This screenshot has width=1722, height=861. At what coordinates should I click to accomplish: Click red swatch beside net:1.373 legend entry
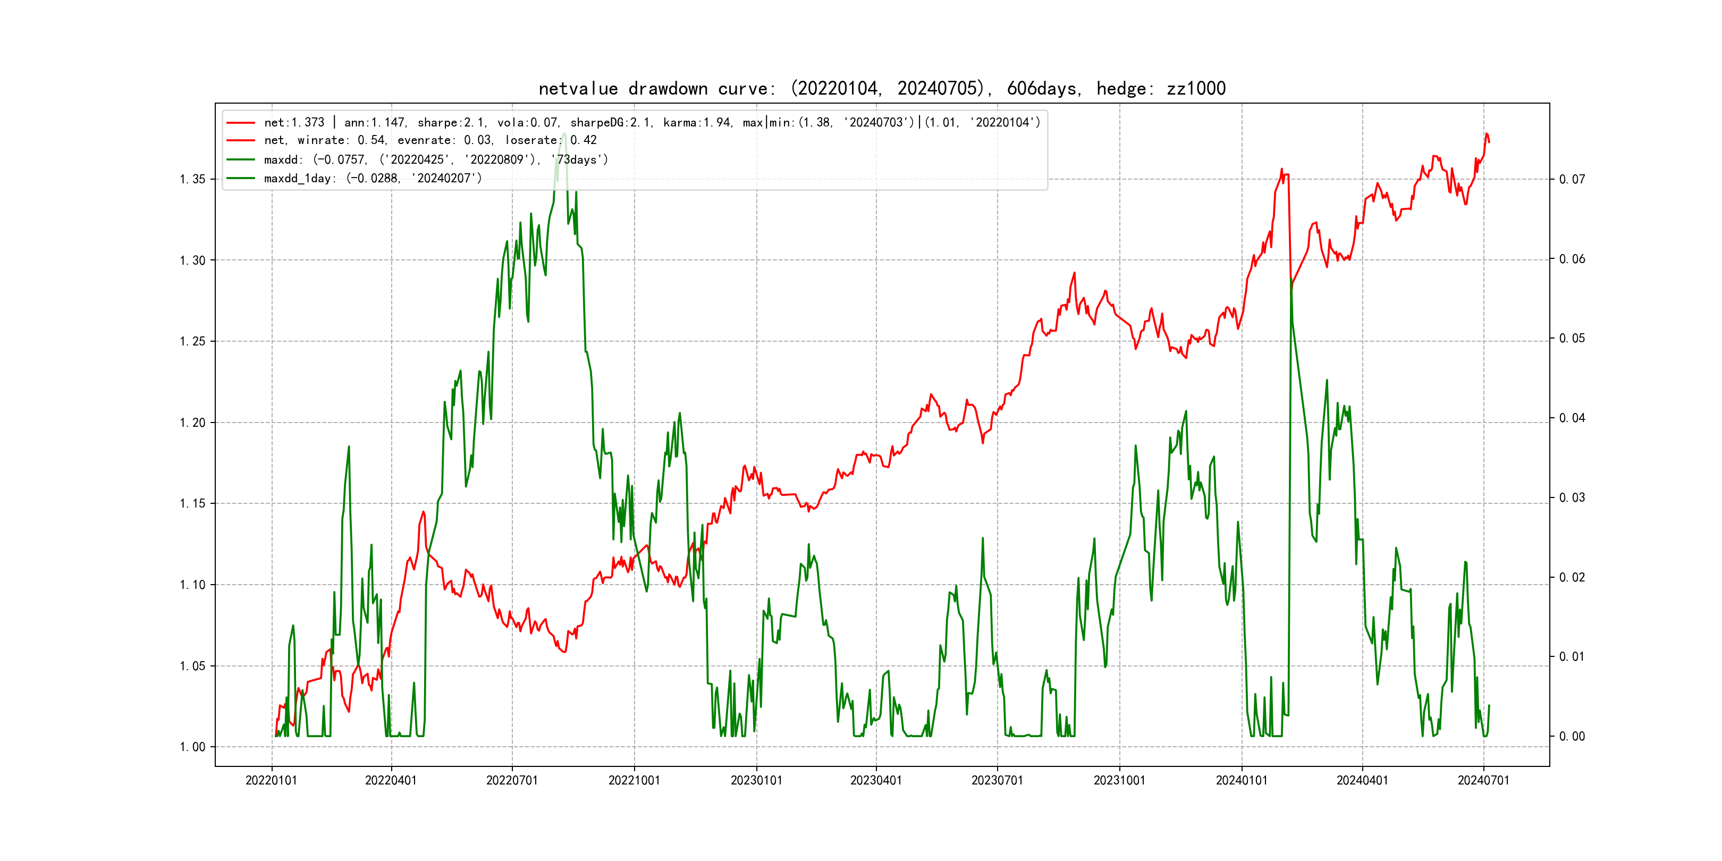coord(241,123)
